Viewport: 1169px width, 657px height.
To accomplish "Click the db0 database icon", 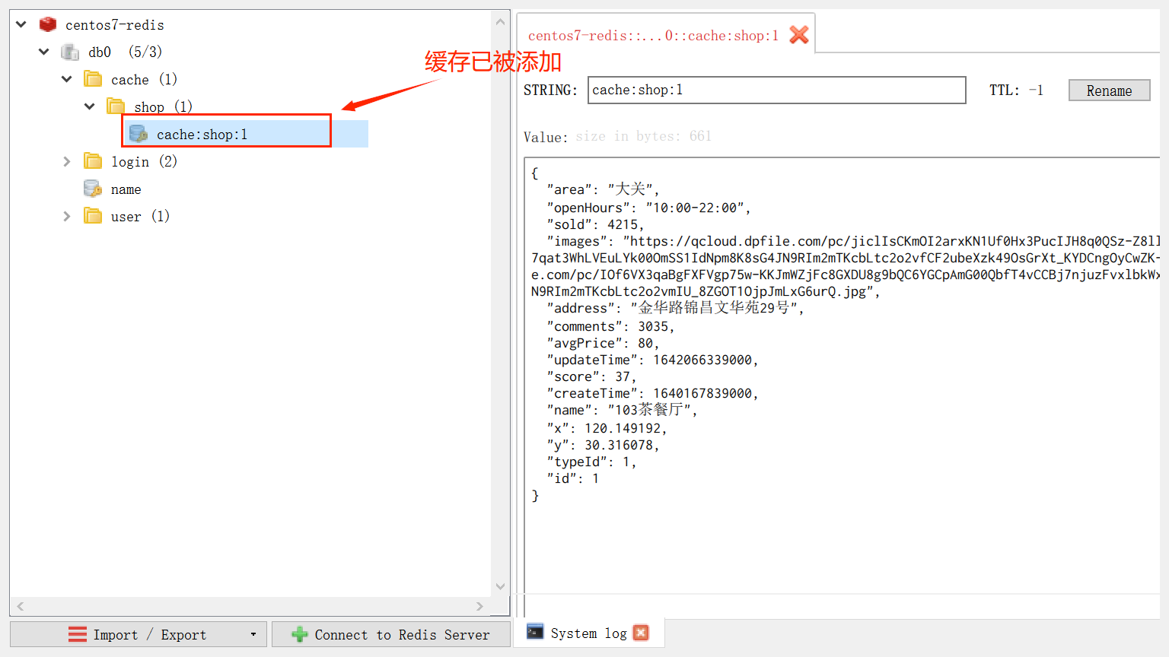I will coord(70,52).
